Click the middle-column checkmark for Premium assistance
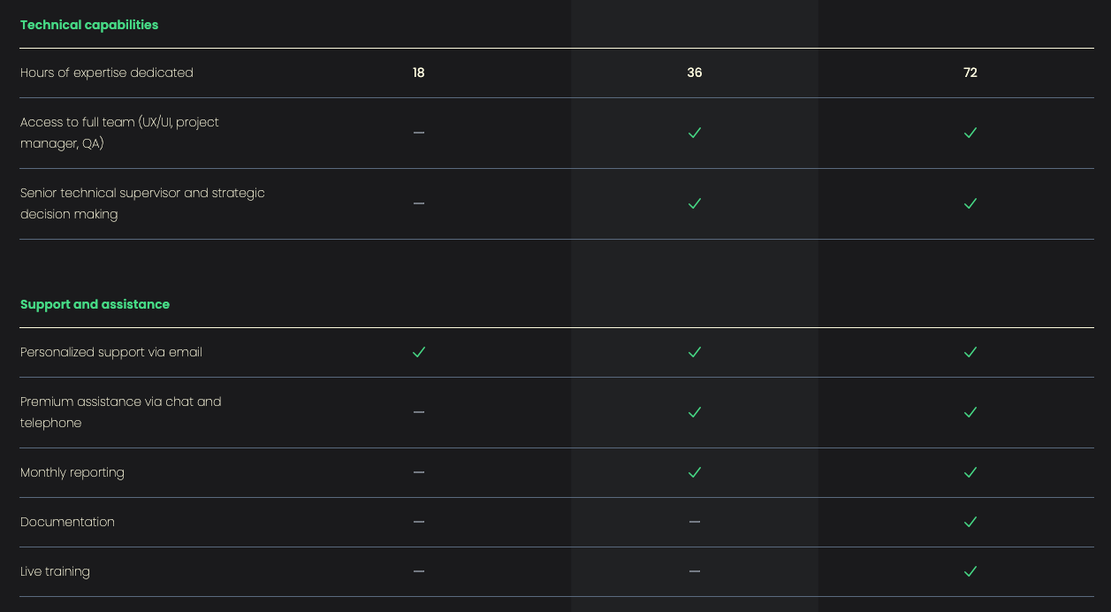Image resolution: width=1111 pixels, height=612 pixels. 695,412
